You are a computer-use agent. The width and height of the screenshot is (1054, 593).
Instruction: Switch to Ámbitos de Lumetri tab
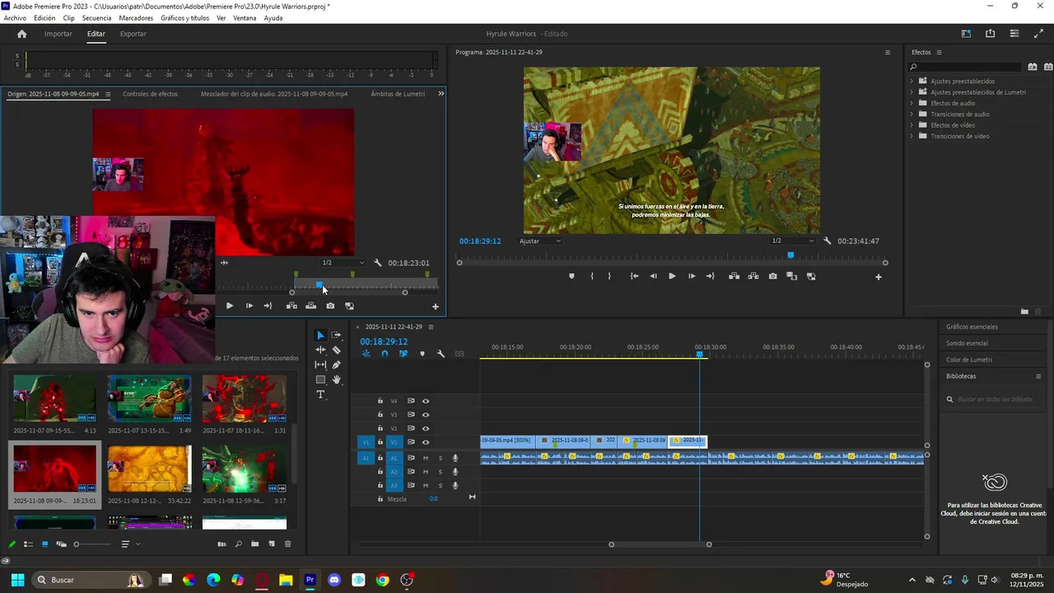tap(398, 94)
